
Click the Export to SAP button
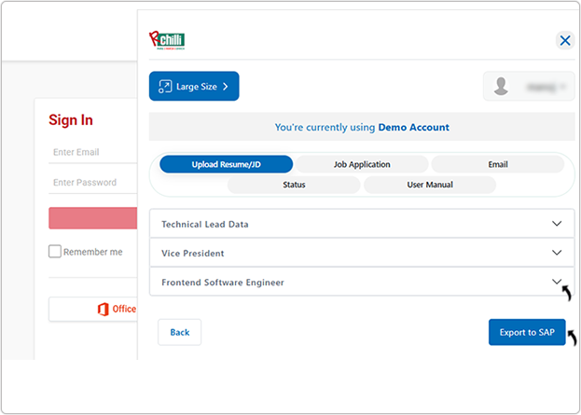coord(526,333)
